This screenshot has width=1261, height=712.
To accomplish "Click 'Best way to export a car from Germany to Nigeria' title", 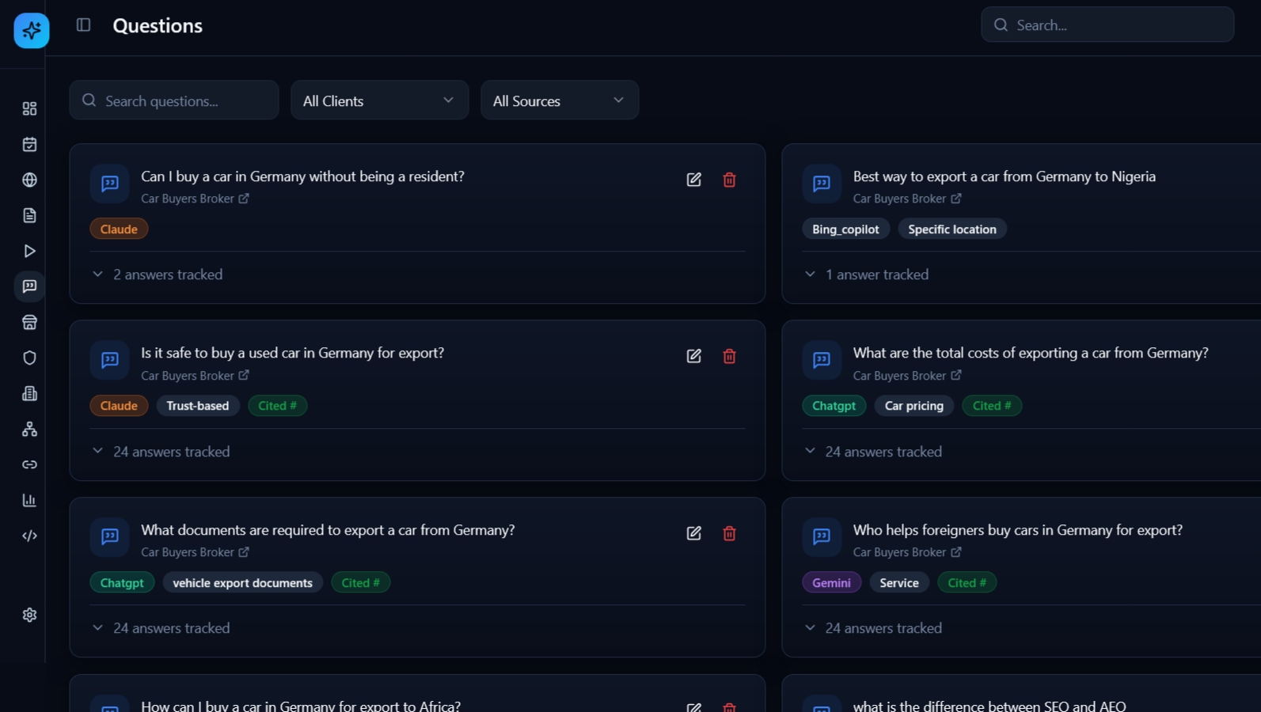I will (x=1005, y=176).
